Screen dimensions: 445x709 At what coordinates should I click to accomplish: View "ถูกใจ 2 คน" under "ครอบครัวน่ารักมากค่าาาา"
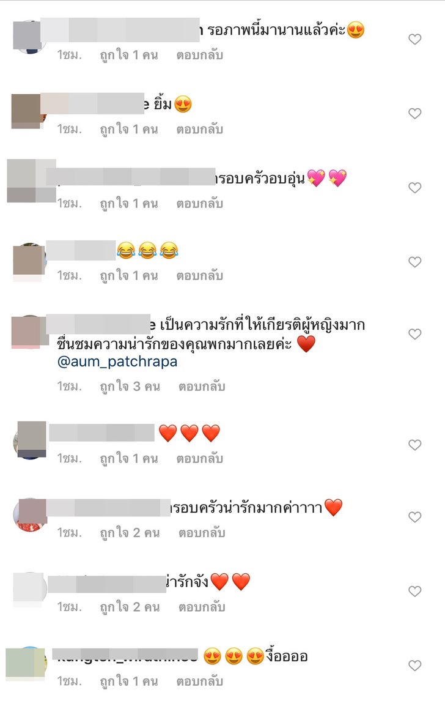(130, 533)
